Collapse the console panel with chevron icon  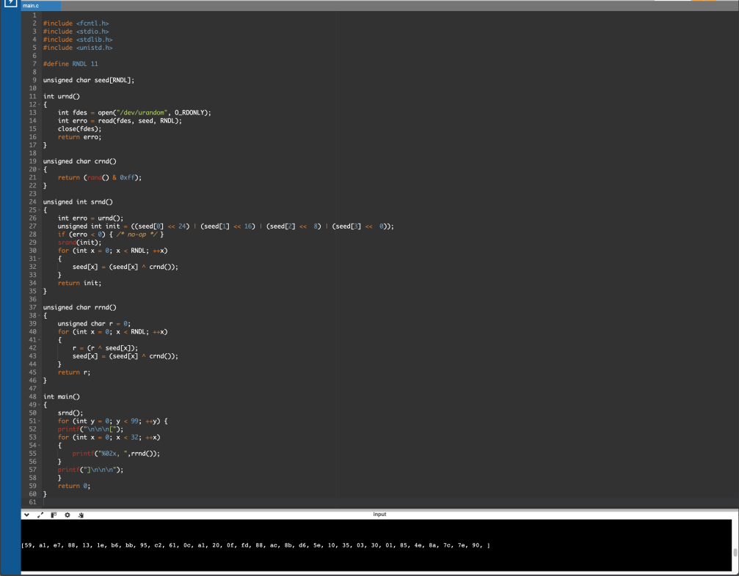click(x=27, y=515)
